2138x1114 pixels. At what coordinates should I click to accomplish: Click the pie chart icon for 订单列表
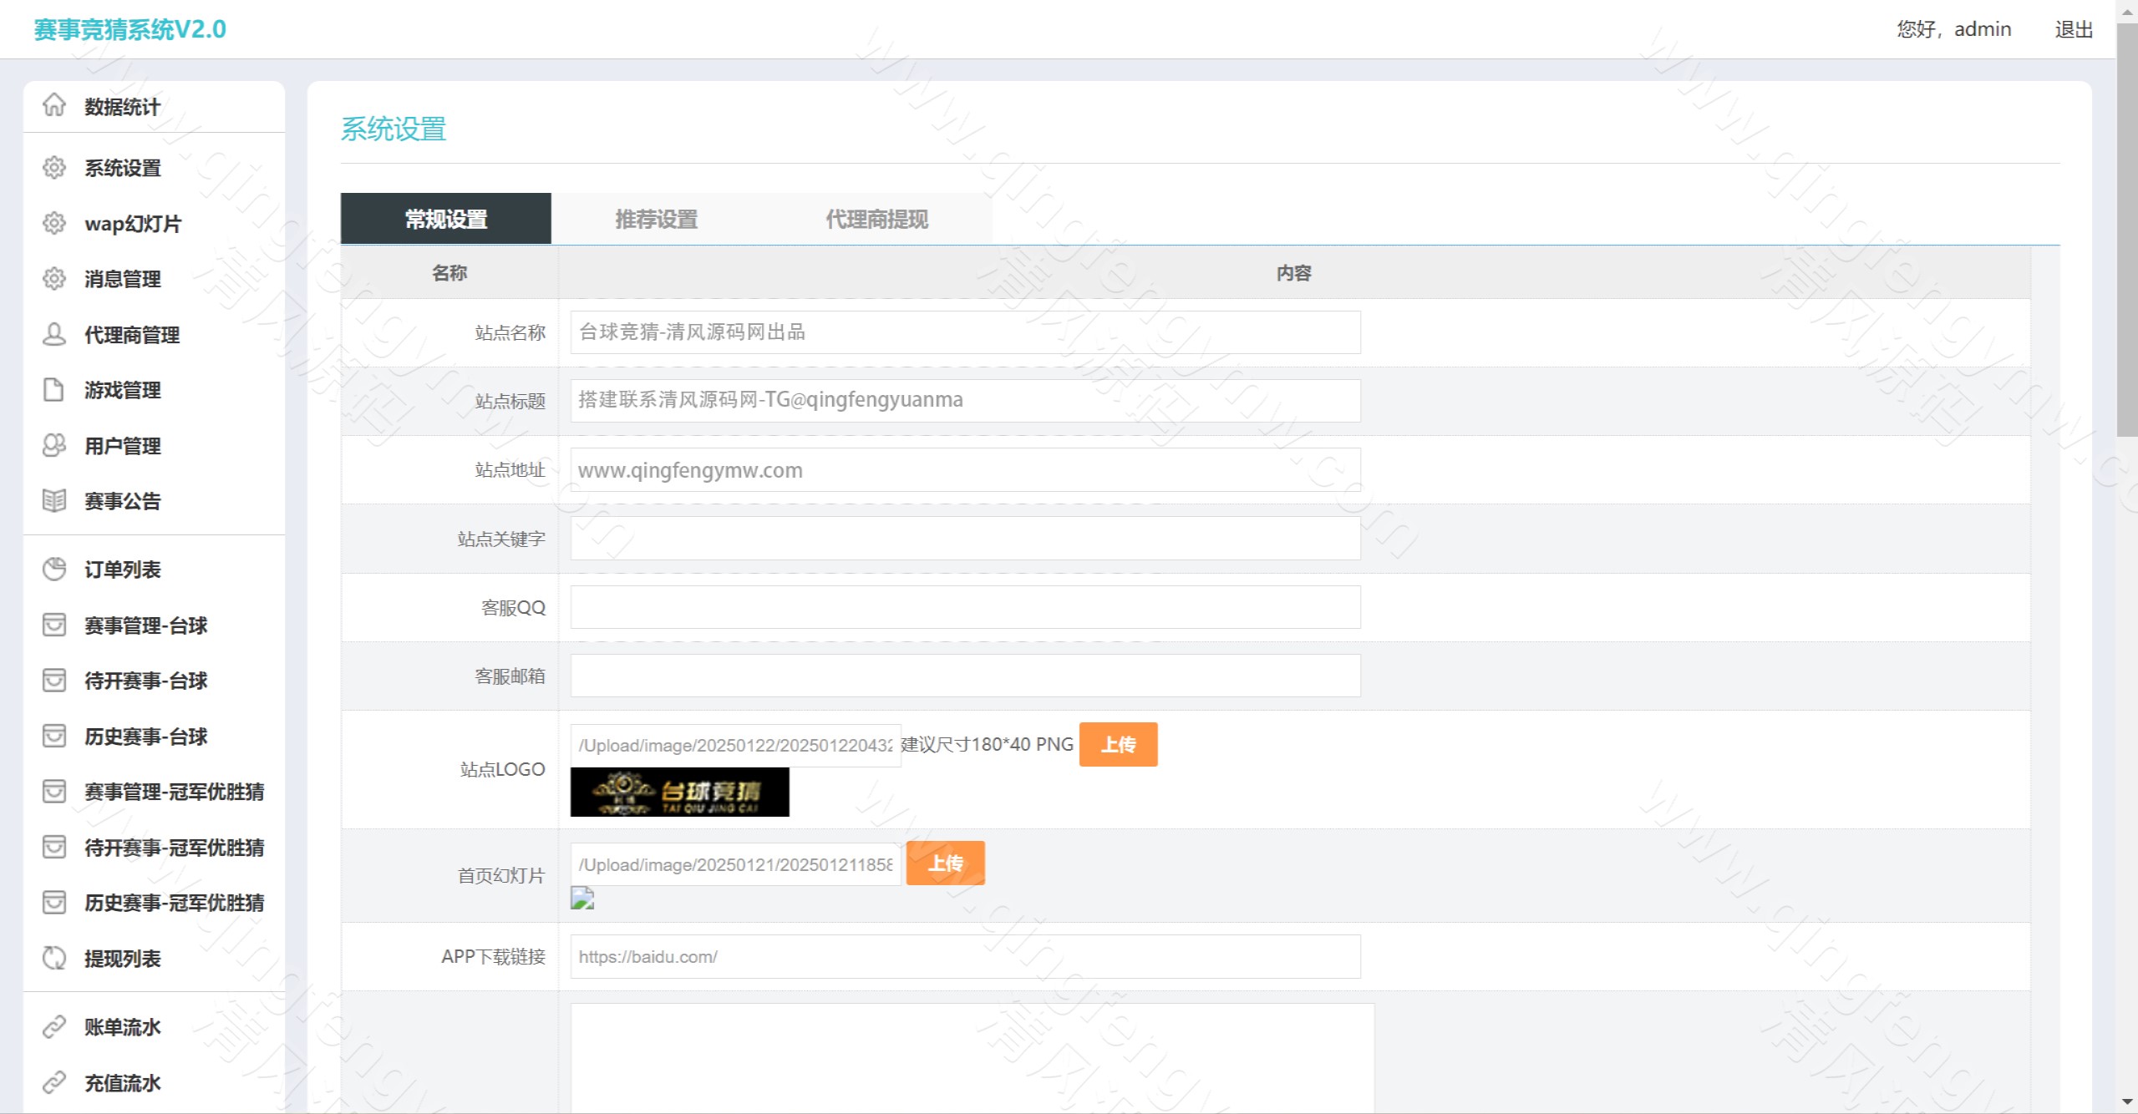[x=54, y=570]
